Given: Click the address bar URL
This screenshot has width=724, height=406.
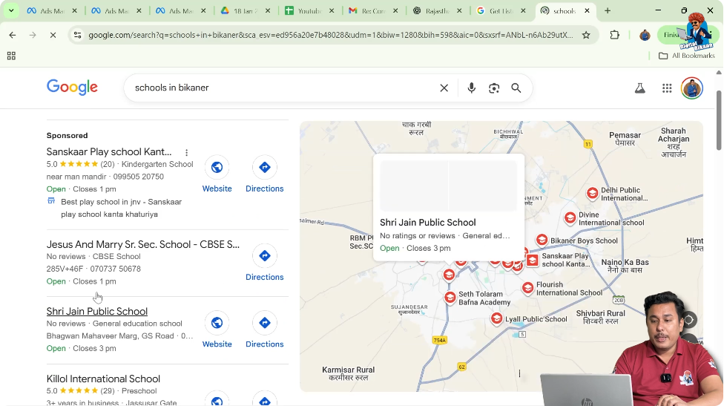Looking at the screenshot, I should [331, 35].
